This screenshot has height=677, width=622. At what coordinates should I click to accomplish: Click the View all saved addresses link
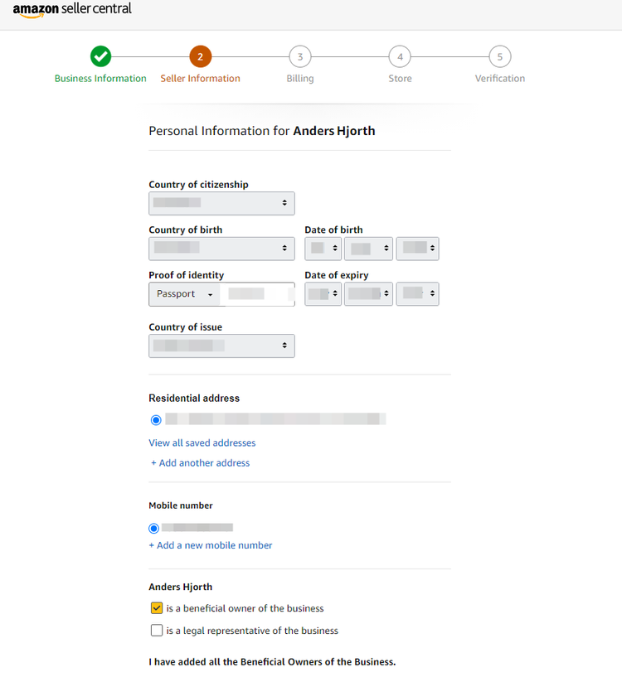point(202,443)
